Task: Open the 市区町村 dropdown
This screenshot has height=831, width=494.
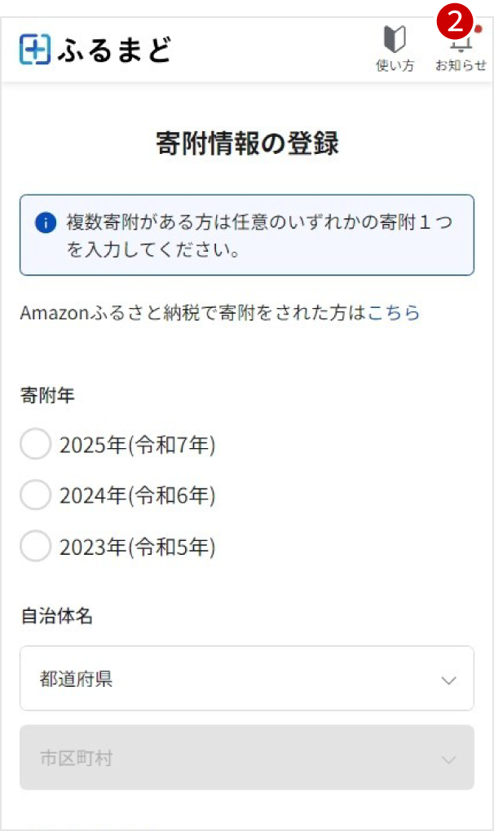Action: coord(246,758)
